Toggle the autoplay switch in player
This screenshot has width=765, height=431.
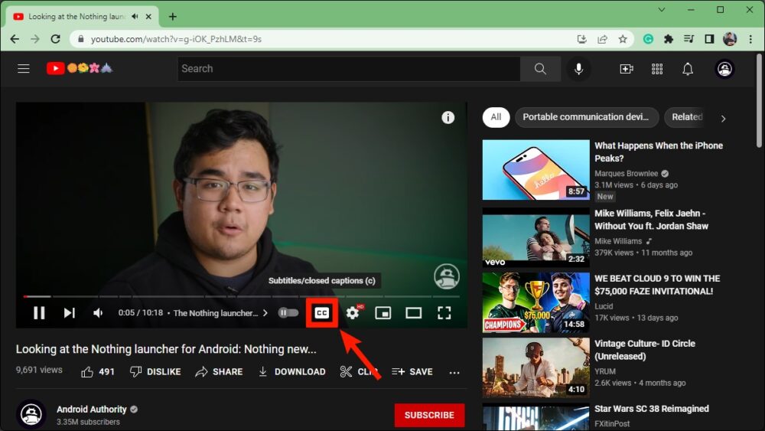pyautogui.click(x=288, y=313)
